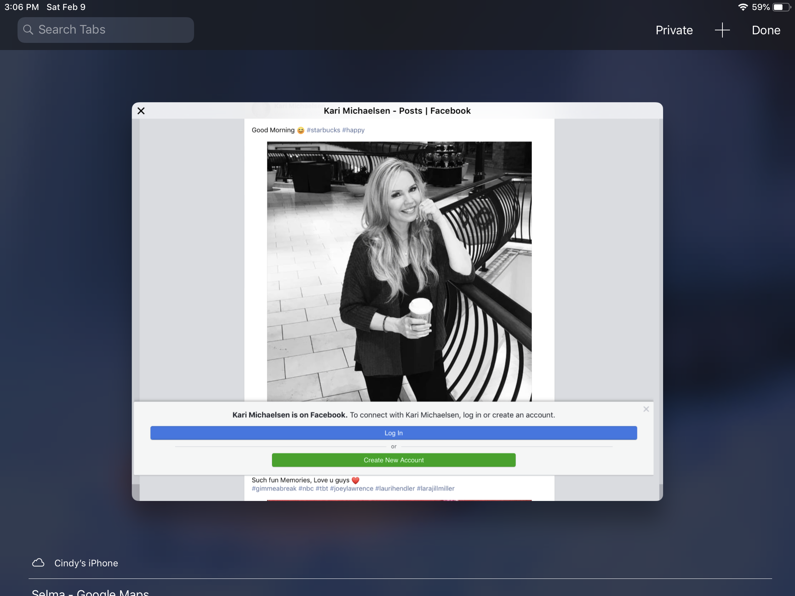The height and width of the screenshot is (596, 795).
Task: Click the blue Log In button
Action: [x=393, y=433]
